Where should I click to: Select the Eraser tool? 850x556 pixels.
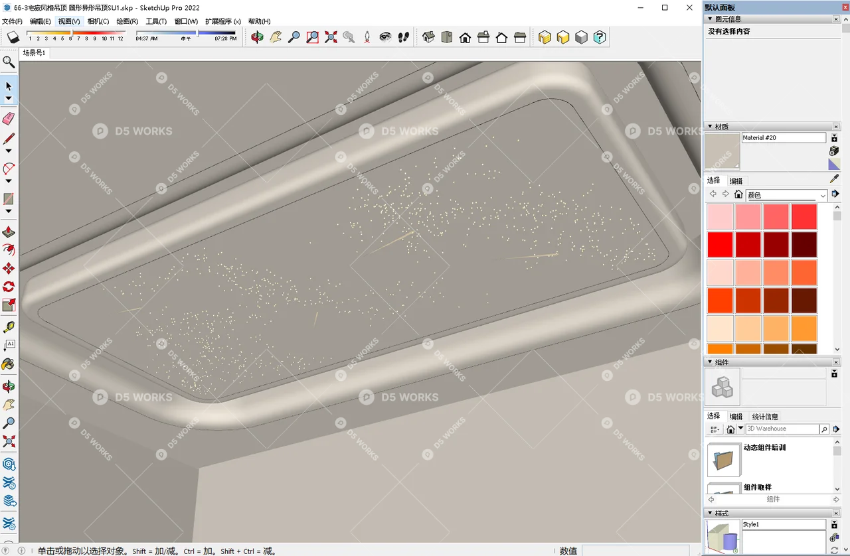pyautogui.click(x=9, y=119)
